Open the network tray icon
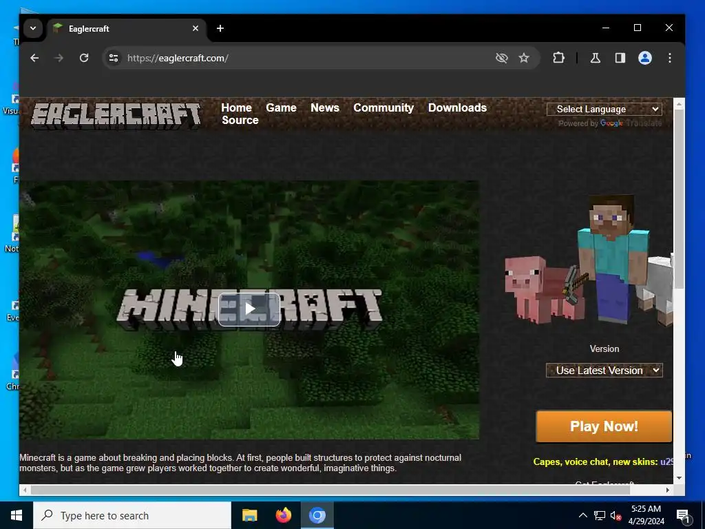705x529 pixels. coord(600,515)
